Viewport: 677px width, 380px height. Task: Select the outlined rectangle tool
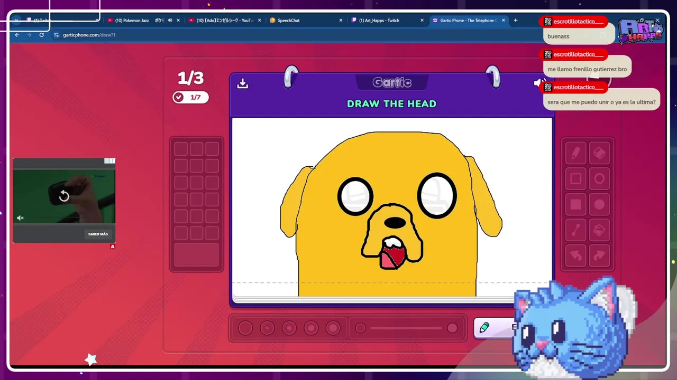click(575, 179)
